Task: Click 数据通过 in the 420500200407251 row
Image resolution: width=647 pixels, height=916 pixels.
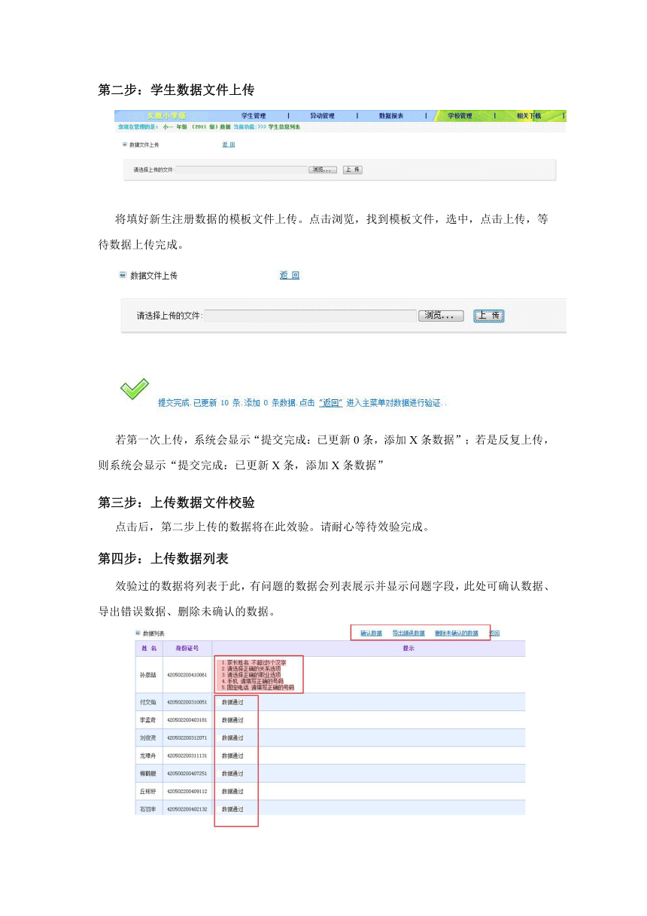Action: coord(232,774)
